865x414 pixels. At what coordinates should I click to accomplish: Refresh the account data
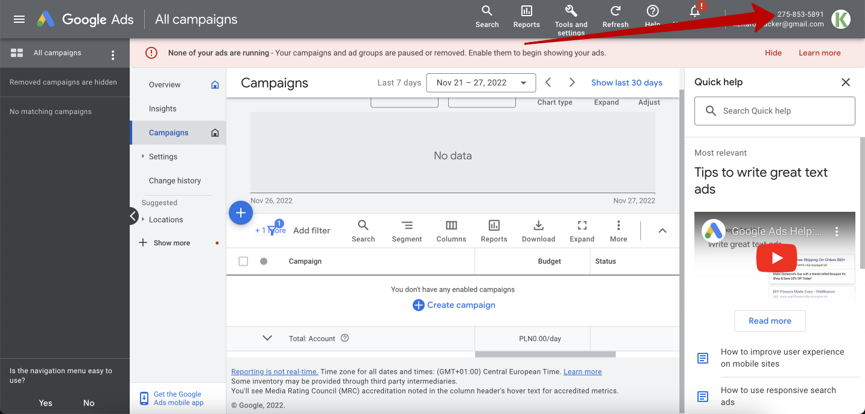pos(615,16)
